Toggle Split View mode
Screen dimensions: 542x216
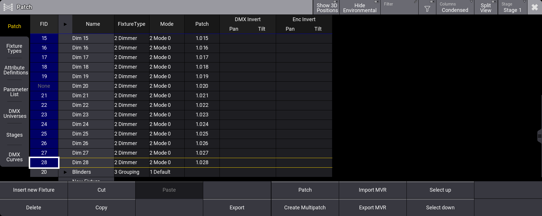(x=486, y=8)
